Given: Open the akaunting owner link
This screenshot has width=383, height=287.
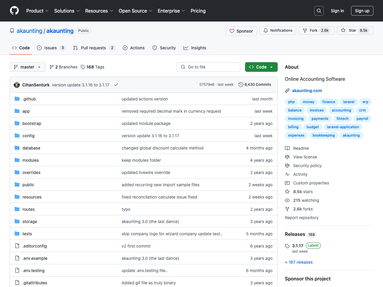Looking at the screenshot, I should click(29, 31).
